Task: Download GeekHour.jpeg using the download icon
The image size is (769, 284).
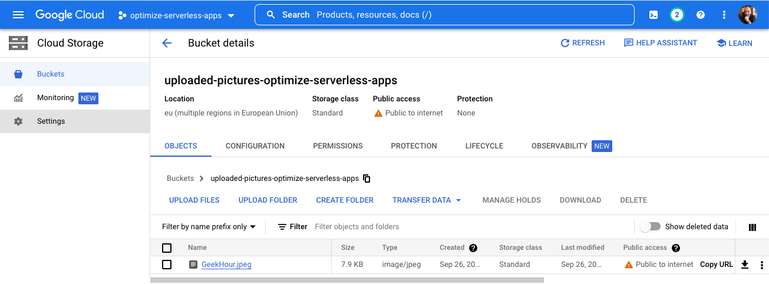Action: (x=745, y=265)
